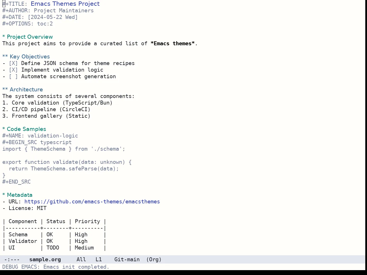Click the import ThemeSchema code line
This screenshot has width=367, height=275.
pyautogui.click(x=64, y=149)
